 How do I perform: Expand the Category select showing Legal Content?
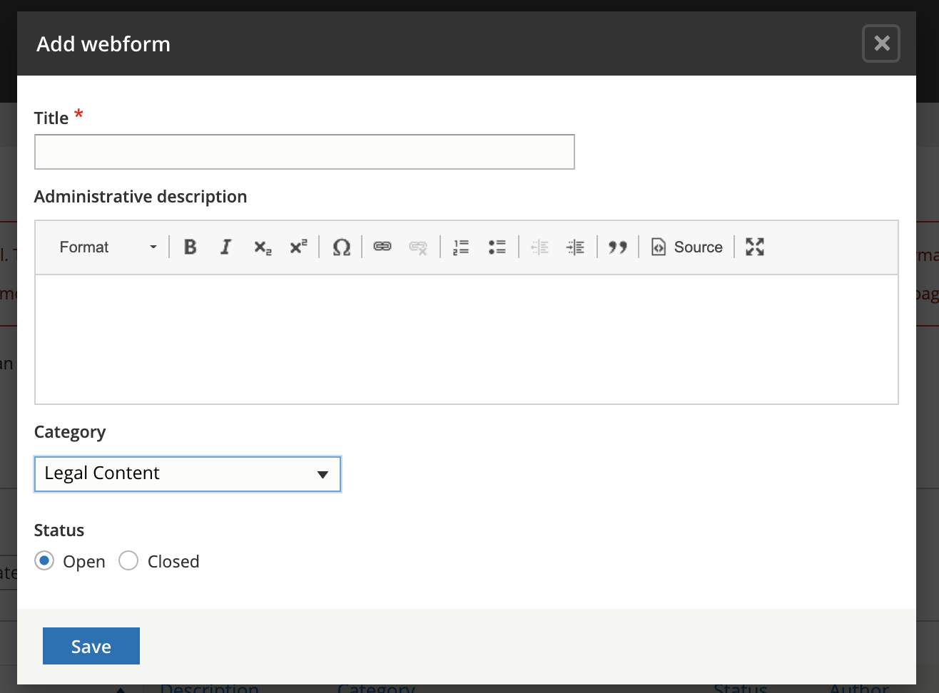(188, 474)
